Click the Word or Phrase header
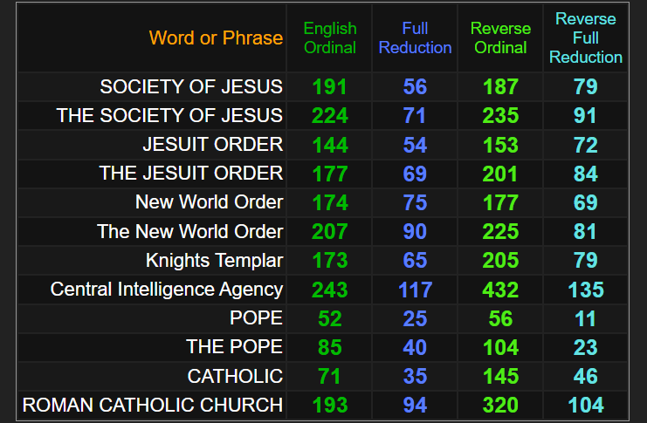Viewport: 647px width, 423px height. click(x=216, y=38)
